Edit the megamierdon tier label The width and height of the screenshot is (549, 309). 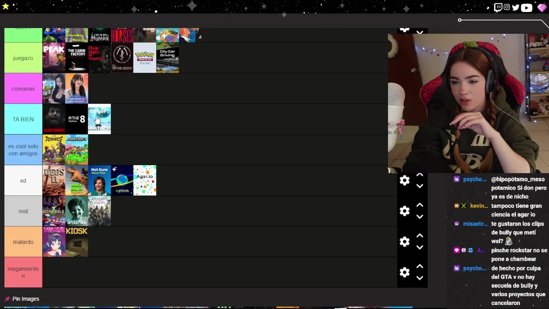pos(23,272)
